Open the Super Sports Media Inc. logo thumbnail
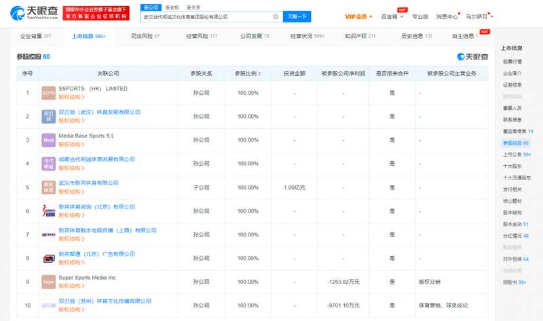The image size is (543, 321). 48,282
